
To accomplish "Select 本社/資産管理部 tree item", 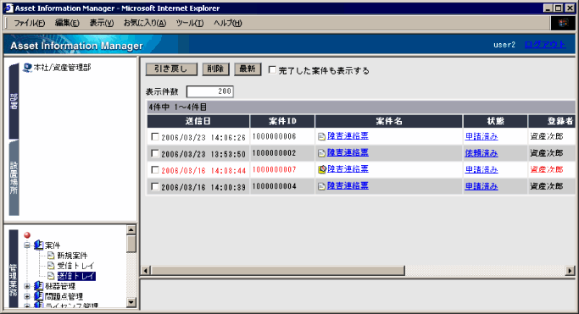I will point(62,68).
